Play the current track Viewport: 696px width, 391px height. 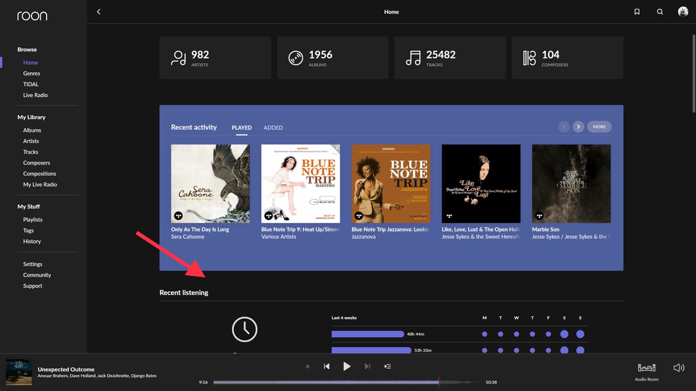coord(347,367)
